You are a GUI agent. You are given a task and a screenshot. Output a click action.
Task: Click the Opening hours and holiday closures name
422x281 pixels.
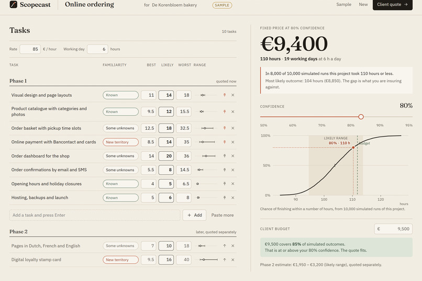coord(46,184)
